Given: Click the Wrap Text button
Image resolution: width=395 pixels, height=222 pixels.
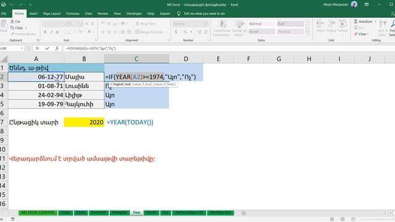Looking at the screenshot, I should (145, 23).
